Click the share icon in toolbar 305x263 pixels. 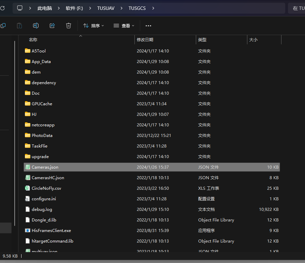coord(52,26)
